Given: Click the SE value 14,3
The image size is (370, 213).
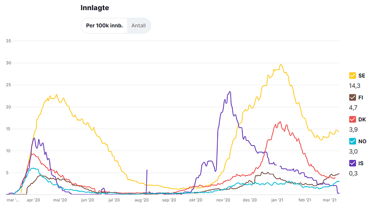Looking at the screenshot, I should coord(354,86).
